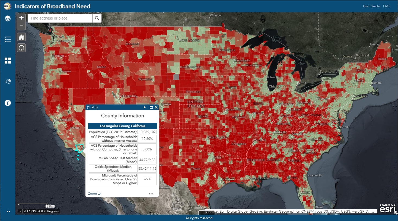Select the map screenshot/pin sidebar tool
This screenshot has width=398, height=221.
click(x=8, y=81)
